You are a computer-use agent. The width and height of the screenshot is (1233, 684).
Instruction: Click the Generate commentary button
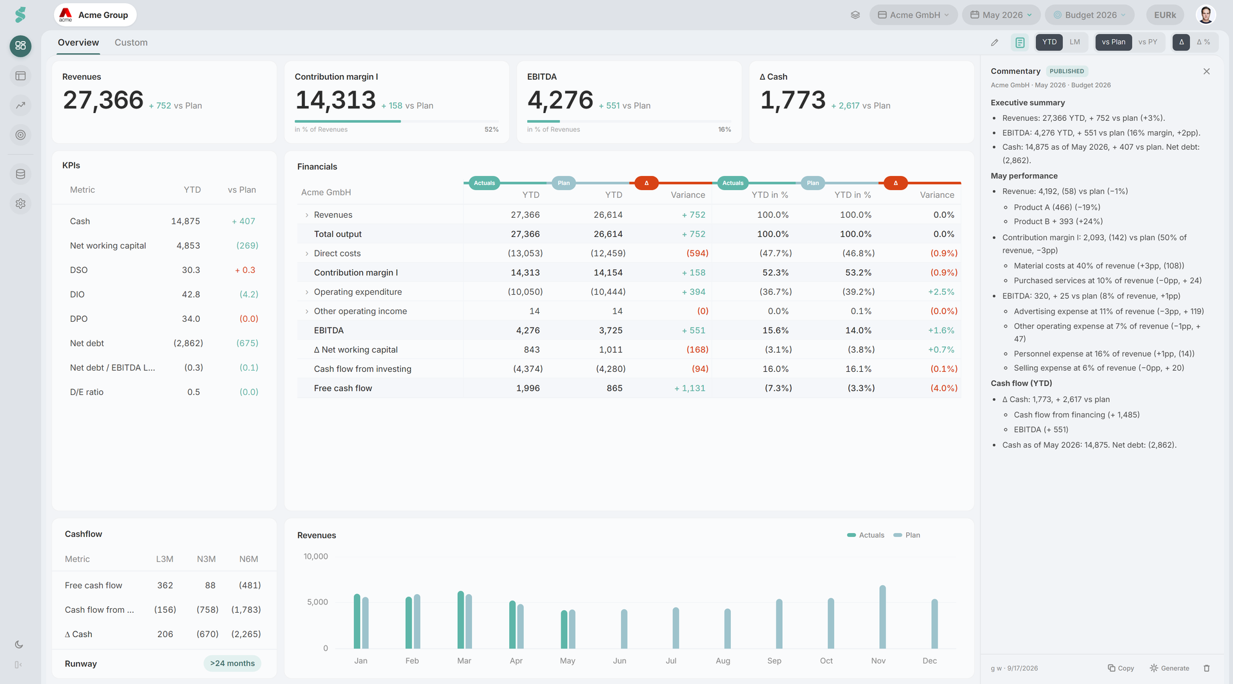(1169, 668)
